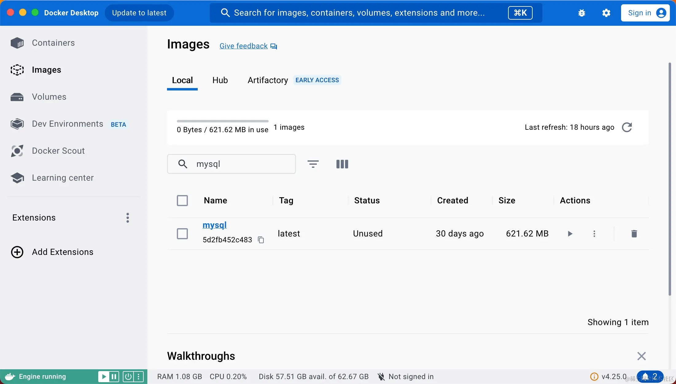Open the filter options icon
This screenshot has width=676, height=384.
313,164
